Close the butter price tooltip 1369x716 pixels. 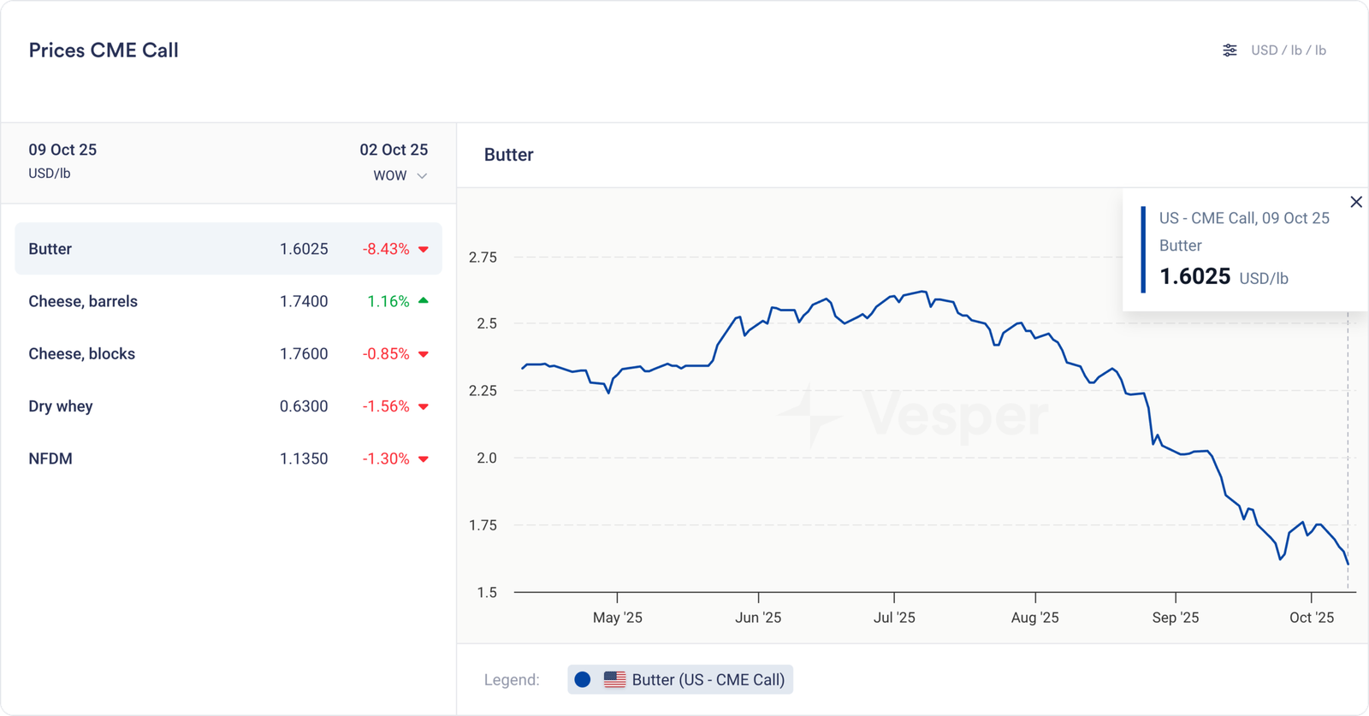1356,202
